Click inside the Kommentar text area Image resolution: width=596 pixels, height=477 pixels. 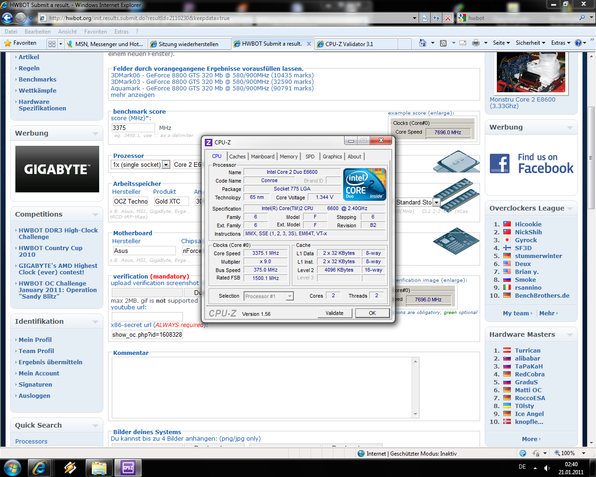pyautogui.click(x=262, y=387)
